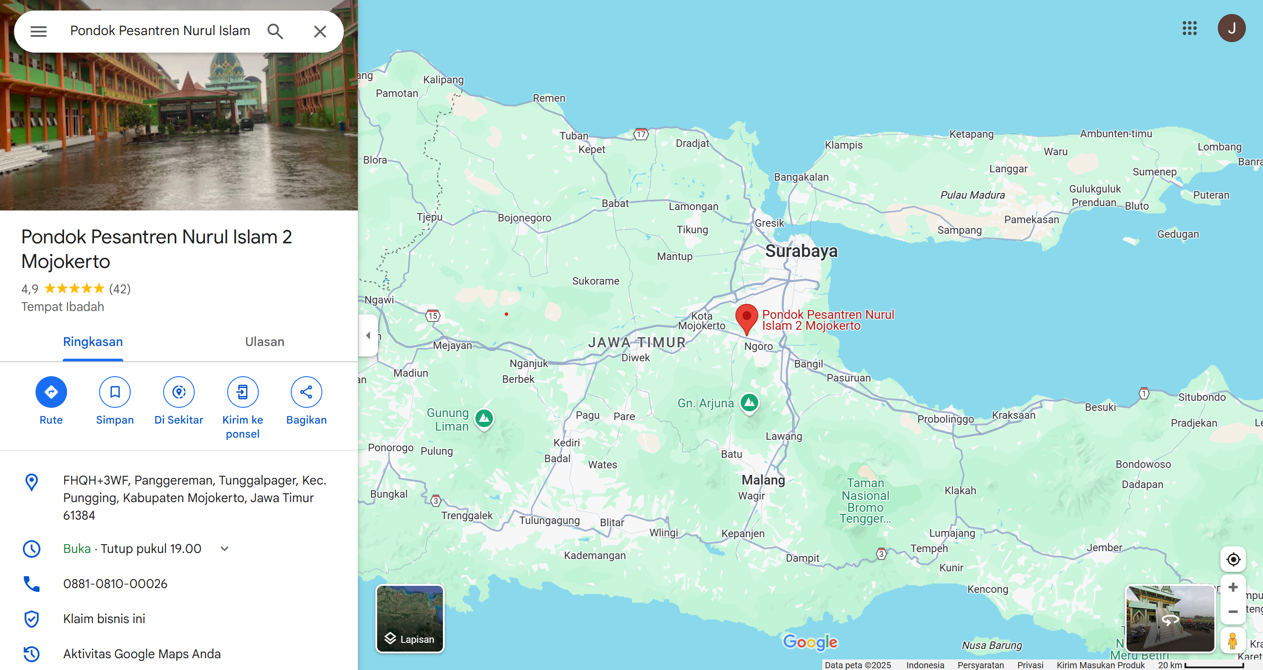This screenshot has height=670, width=1263.
Task: Click the Bagikan share icon
Action: pyautogui.click(x=307, y=392)
